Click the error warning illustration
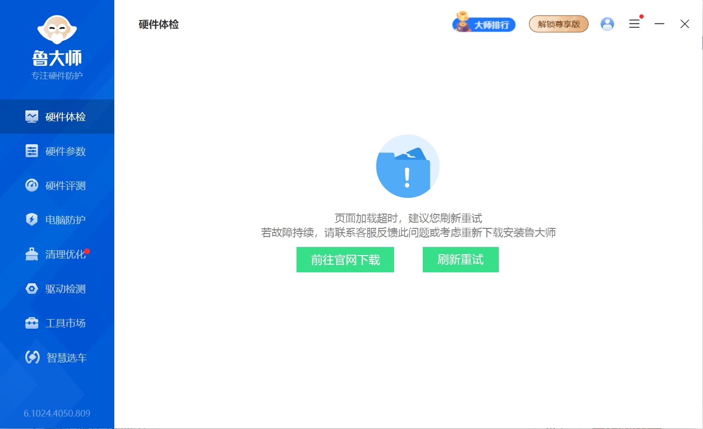This screenshot has height=429, width=703. [x=407, y=167]
